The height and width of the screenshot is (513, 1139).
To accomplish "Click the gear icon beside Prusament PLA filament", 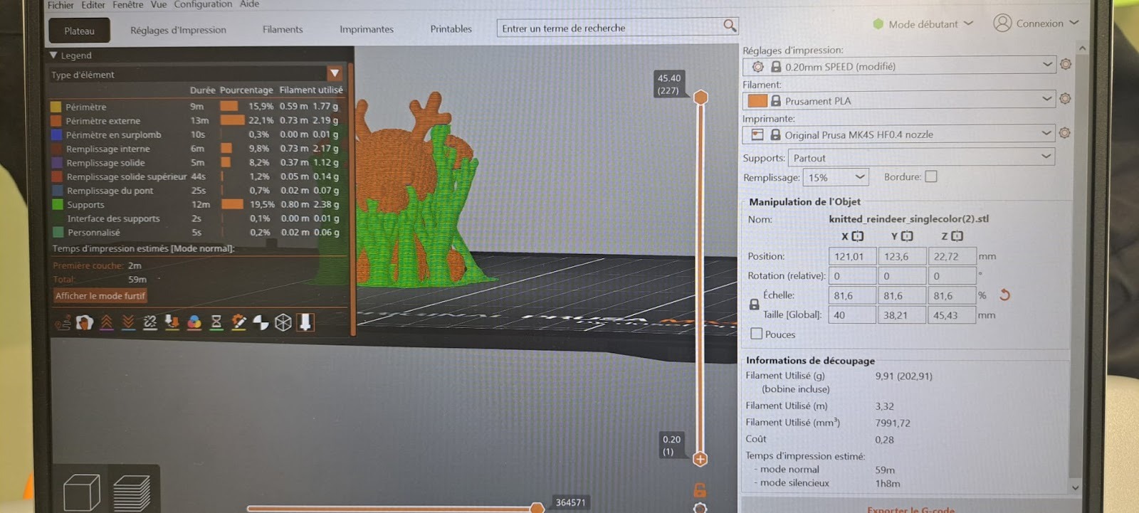I will point(1065,99).
